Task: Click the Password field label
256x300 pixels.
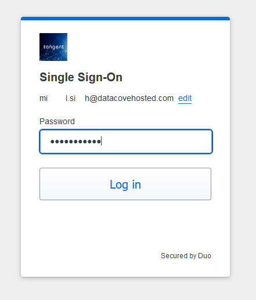Action: [57, 121]
